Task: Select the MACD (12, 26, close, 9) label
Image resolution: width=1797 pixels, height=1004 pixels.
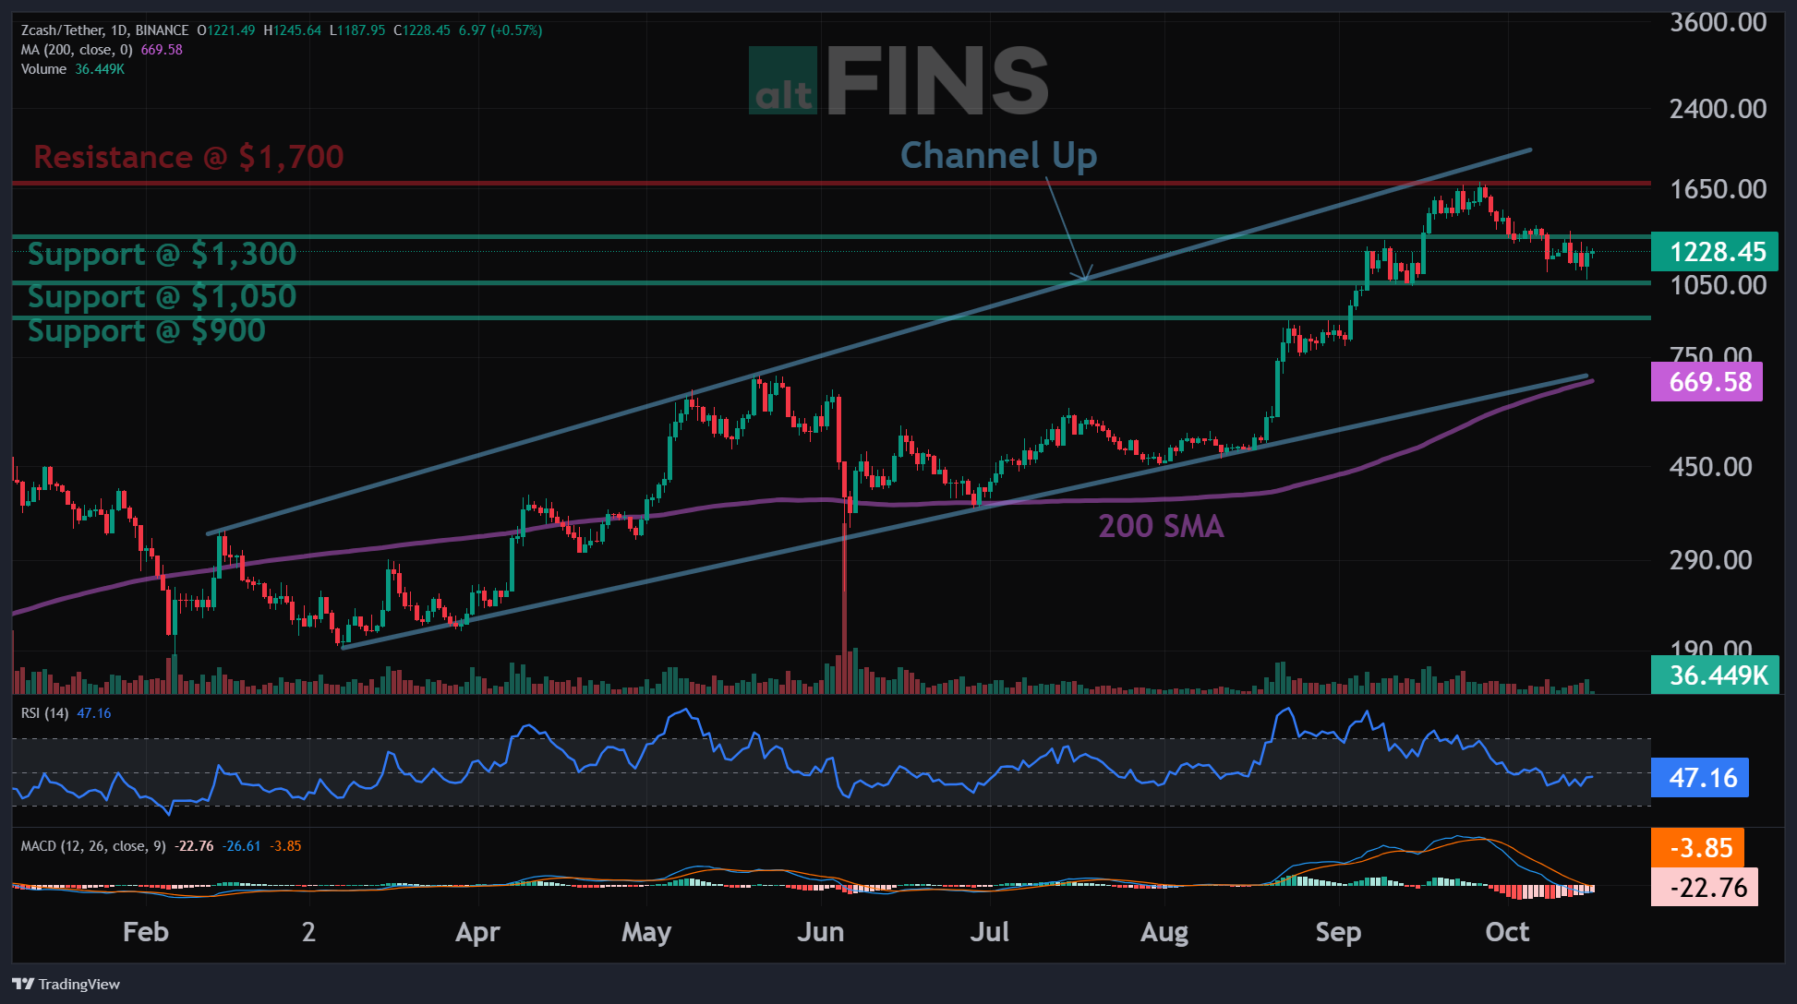Action: pos(93,846)
